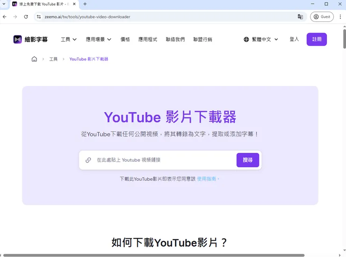Reload the page with refresh icon
Image resolution: width=346 pixels, height=257 pixels.
click(26, 17)
